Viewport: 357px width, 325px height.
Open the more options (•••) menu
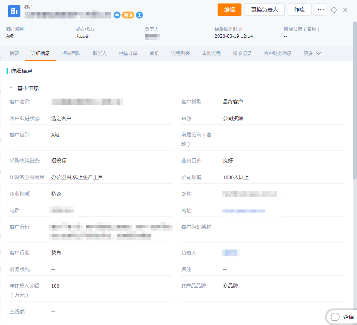pos(320,10)
